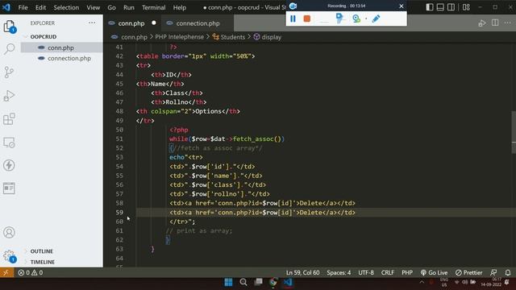Open the Thunder Client lightning icon
The height and width of the screenshot is (290, 516).
[x=9, y=165]
